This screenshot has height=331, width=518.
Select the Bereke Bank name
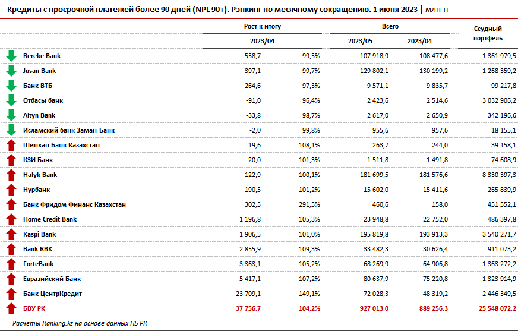point(42,56)
